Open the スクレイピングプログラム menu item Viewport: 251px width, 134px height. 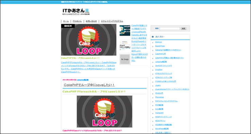click(x=112, y=21)
